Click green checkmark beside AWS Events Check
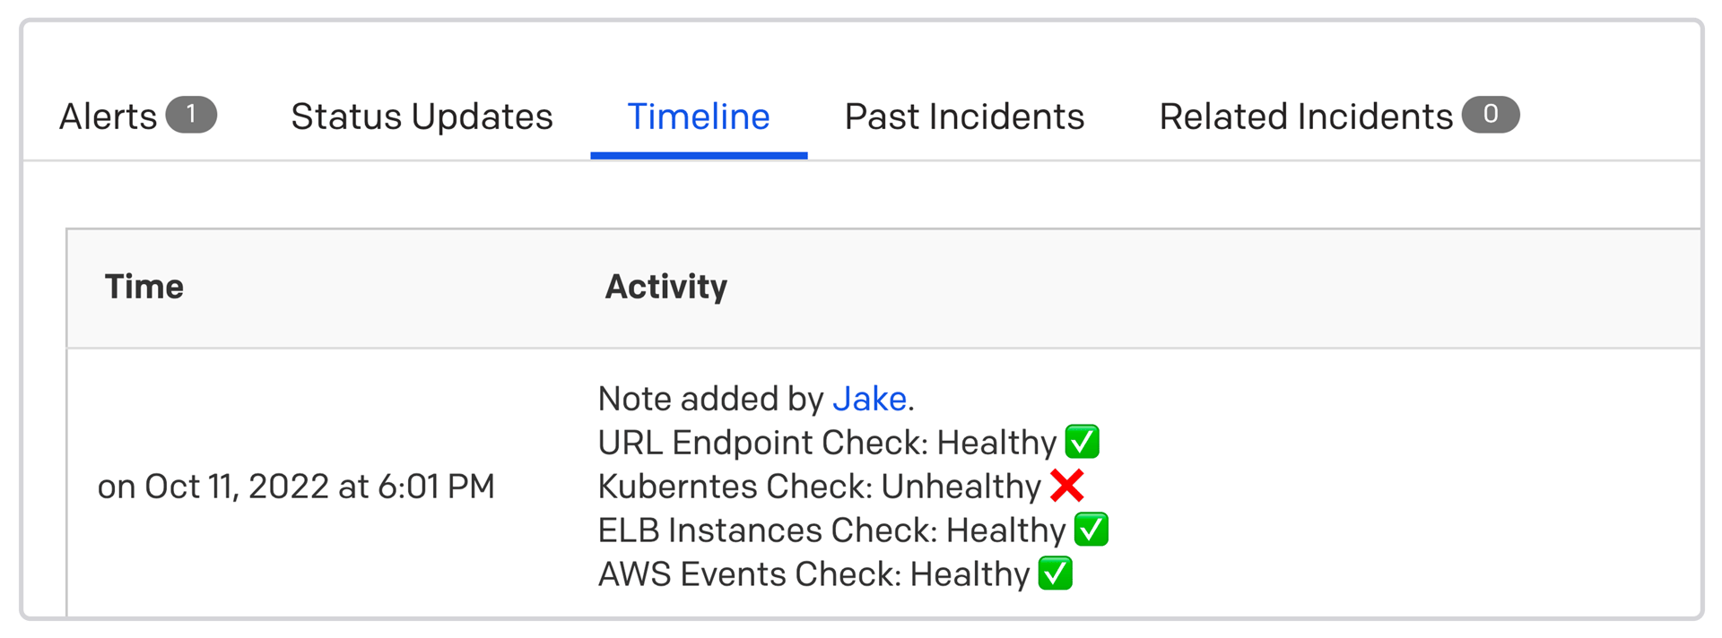 point(1055,573)
